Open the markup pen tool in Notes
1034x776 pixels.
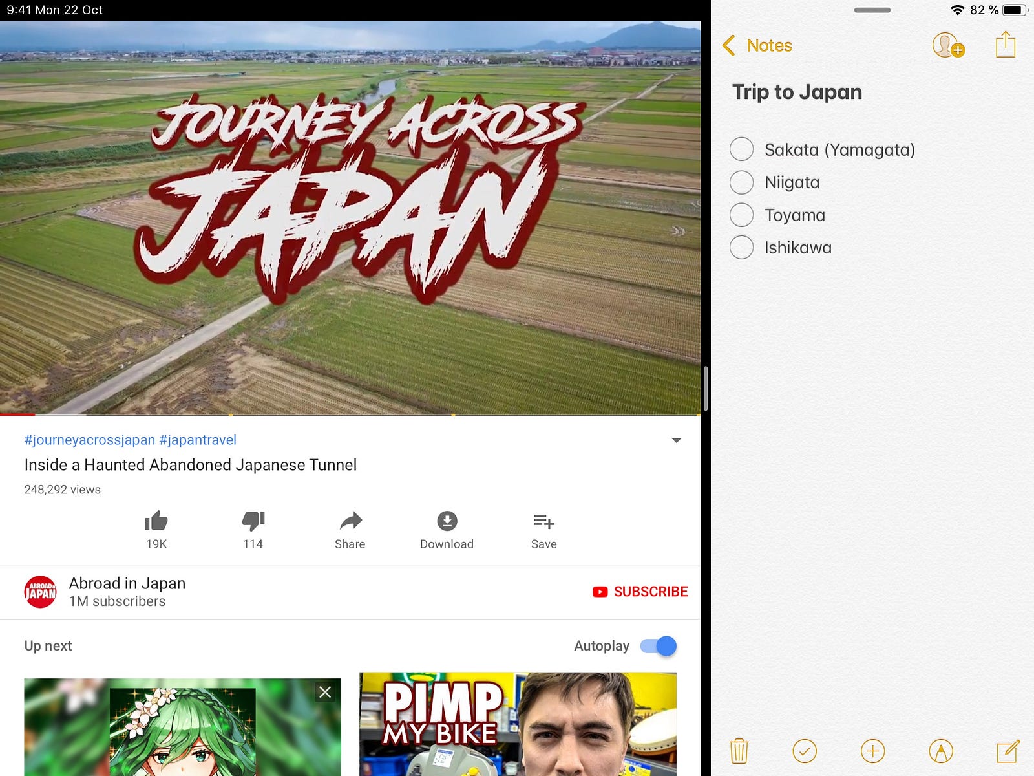coord(941,751)
